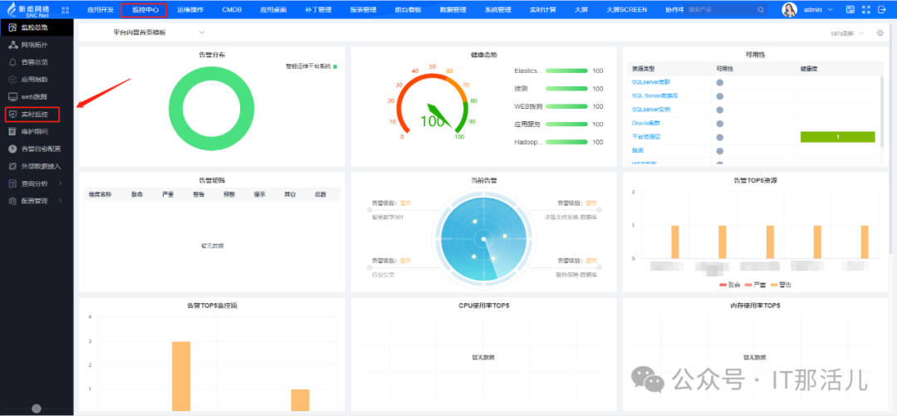Click the 应用指数 cube icon
Viewport: 897px width, 416px height.
pos(12,79)
